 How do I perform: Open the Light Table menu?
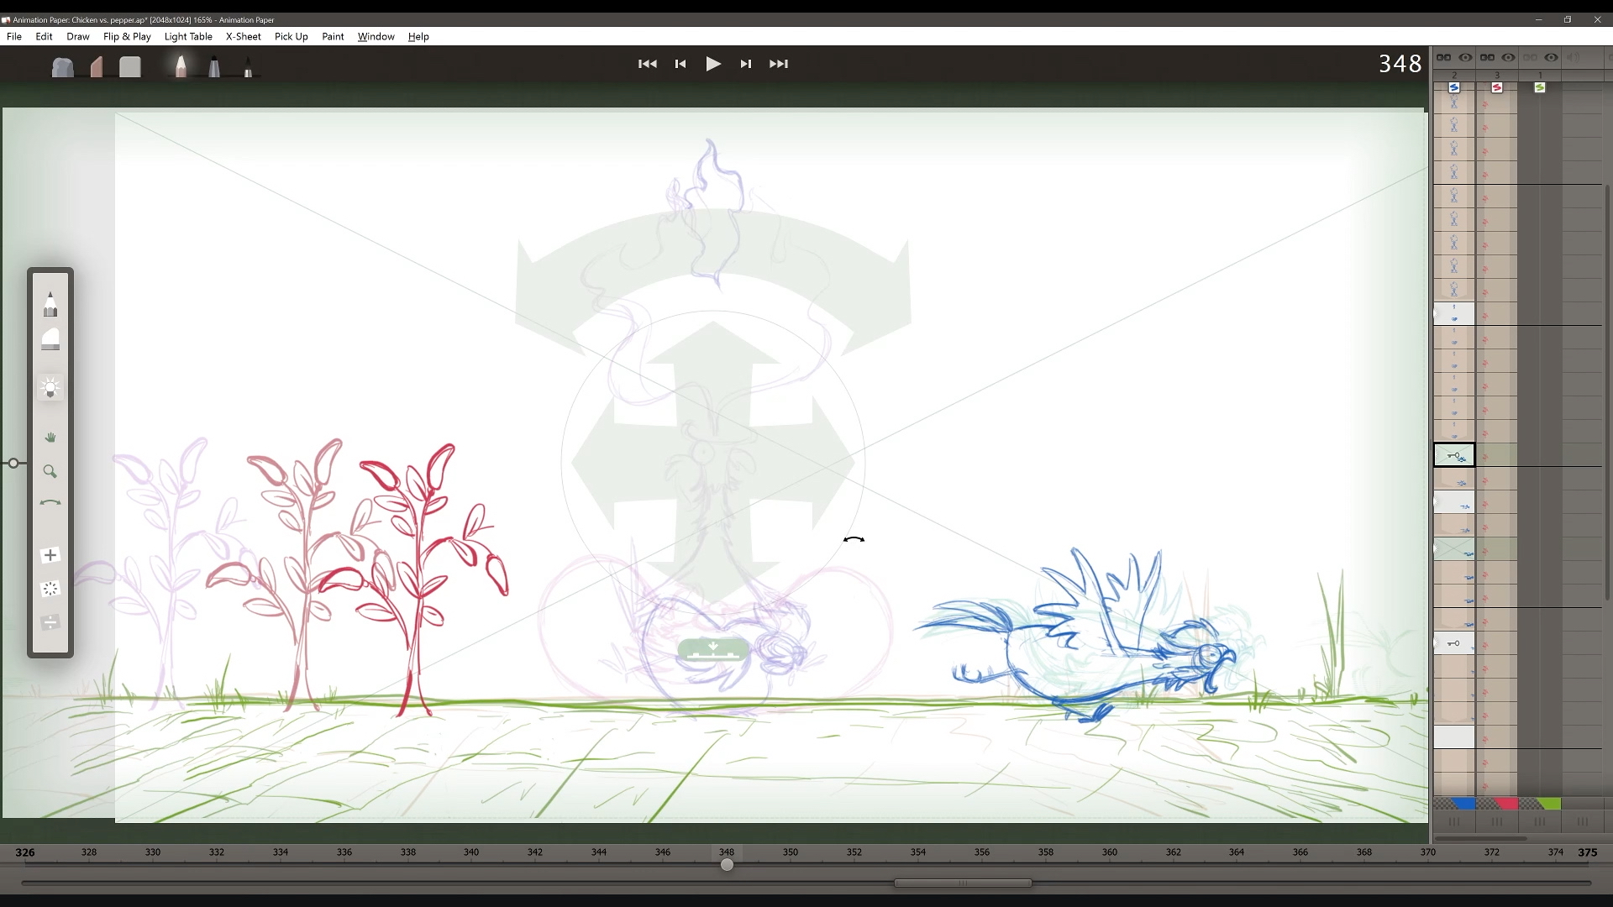pos(188,37)
